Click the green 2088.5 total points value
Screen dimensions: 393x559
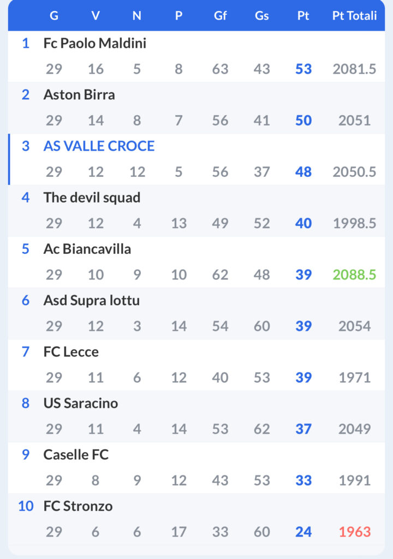coord(354,275)
